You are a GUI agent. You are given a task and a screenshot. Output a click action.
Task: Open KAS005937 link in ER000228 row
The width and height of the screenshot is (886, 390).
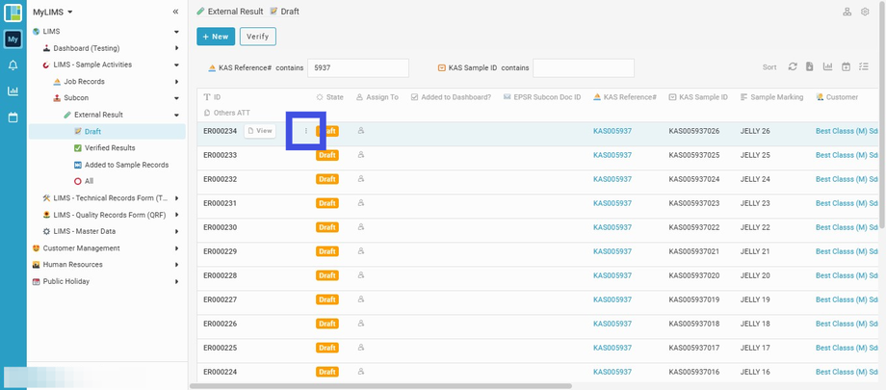point(612,275)
